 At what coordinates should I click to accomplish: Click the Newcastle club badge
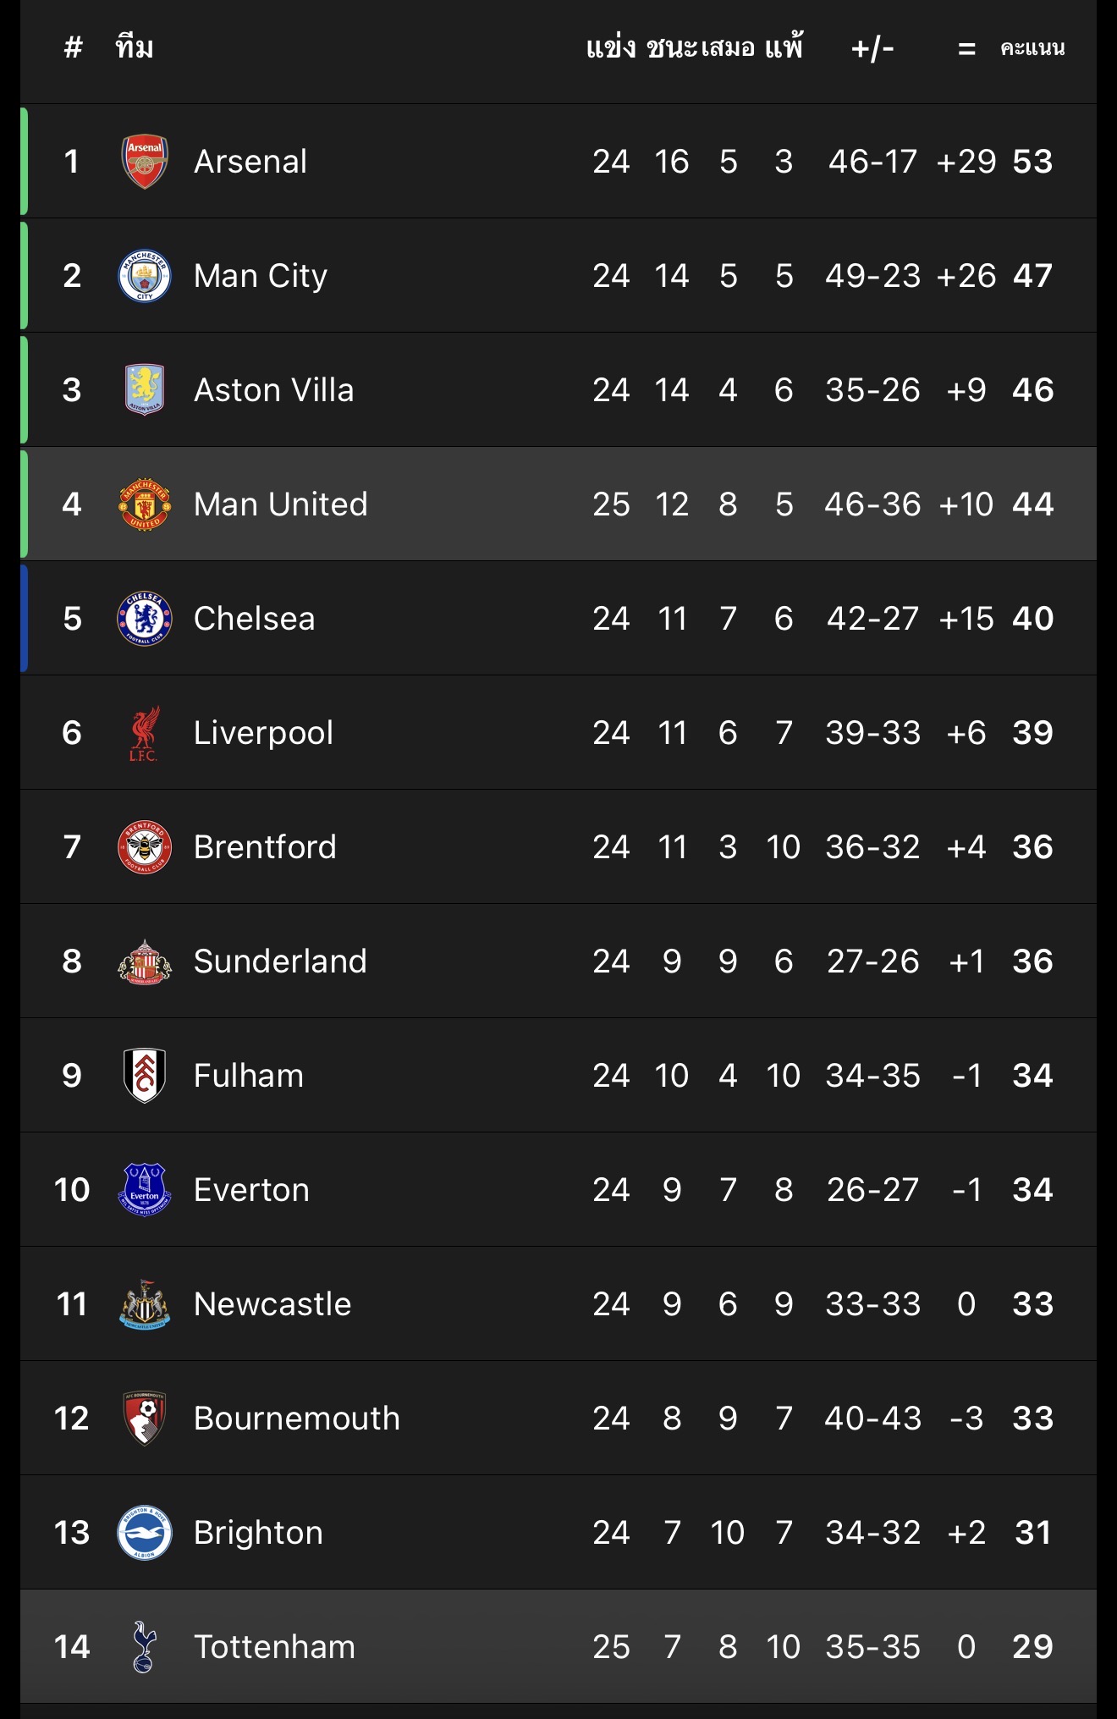tap(145, 1304)
